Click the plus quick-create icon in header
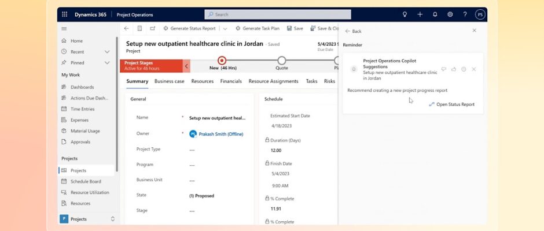The height and width of the screenshot is (231, 544). coord(420,14)
